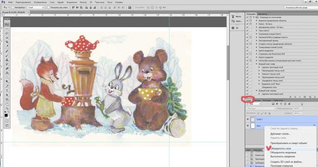Viewport: 318px width, 167px height.
Task: Switch to the Контуры tab
Action: 267,100
